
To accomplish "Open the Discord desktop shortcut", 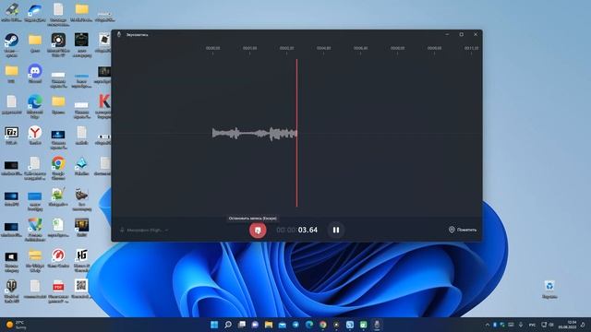I will [35, 74].
